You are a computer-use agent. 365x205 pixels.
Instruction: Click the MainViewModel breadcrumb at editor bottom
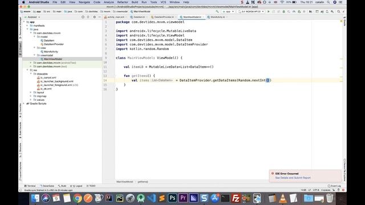coord(124,182)
